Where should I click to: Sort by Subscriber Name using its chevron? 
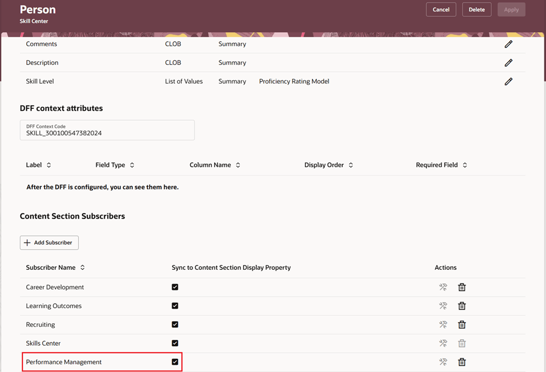coord(81,267)
